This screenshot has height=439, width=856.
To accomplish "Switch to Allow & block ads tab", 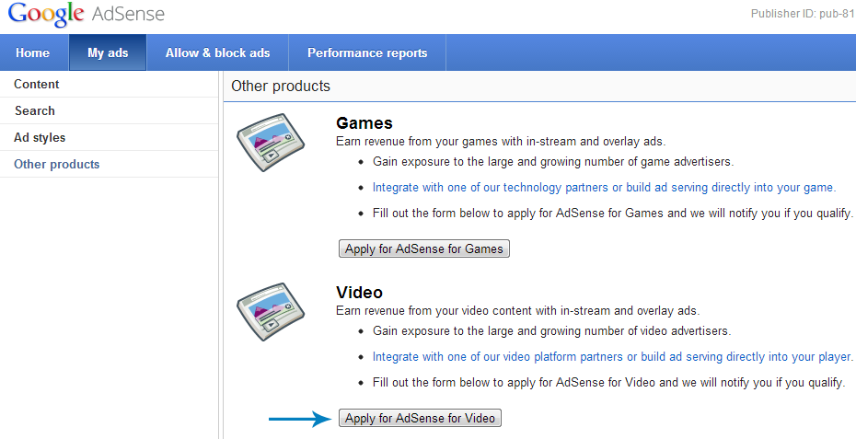I will pyautogui.click(x=218, y=53).
